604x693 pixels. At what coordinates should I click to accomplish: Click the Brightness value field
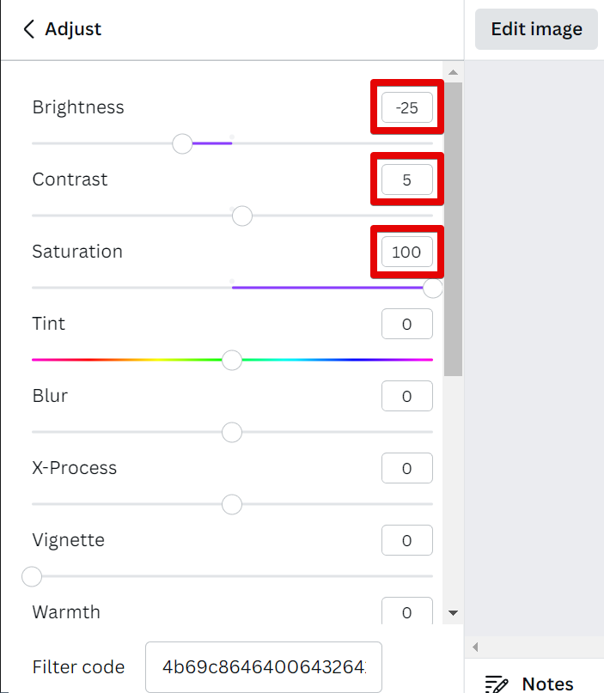406,108
